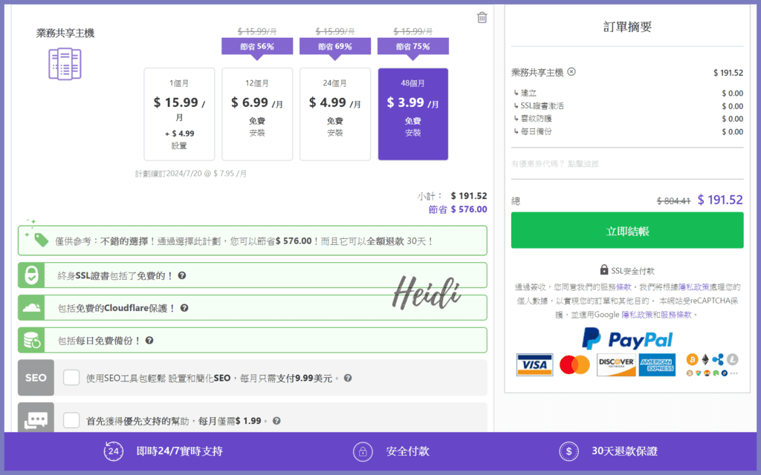761x475 pixels.
Task: Select the 24個月 $4.99 billing plan
Action: pos(335,114)
